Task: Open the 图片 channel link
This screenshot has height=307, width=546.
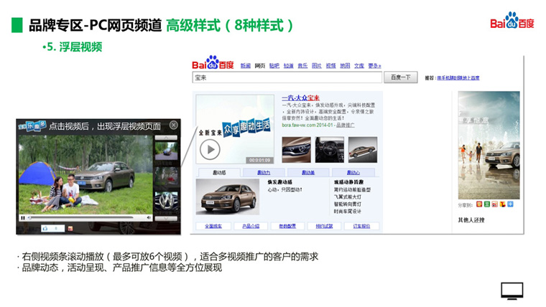Action: (317, 65)
